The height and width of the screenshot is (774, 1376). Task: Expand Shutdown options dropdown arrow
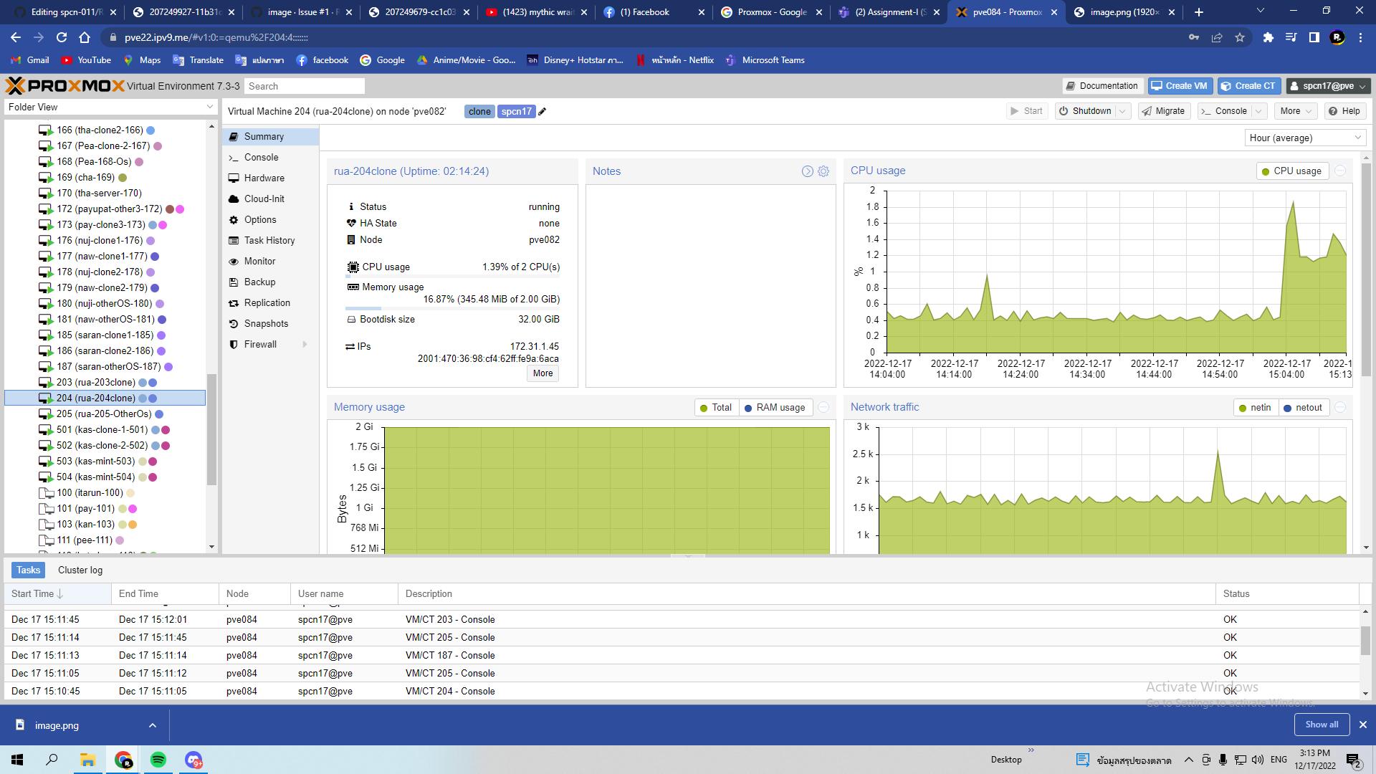(x=1123, y=111)
